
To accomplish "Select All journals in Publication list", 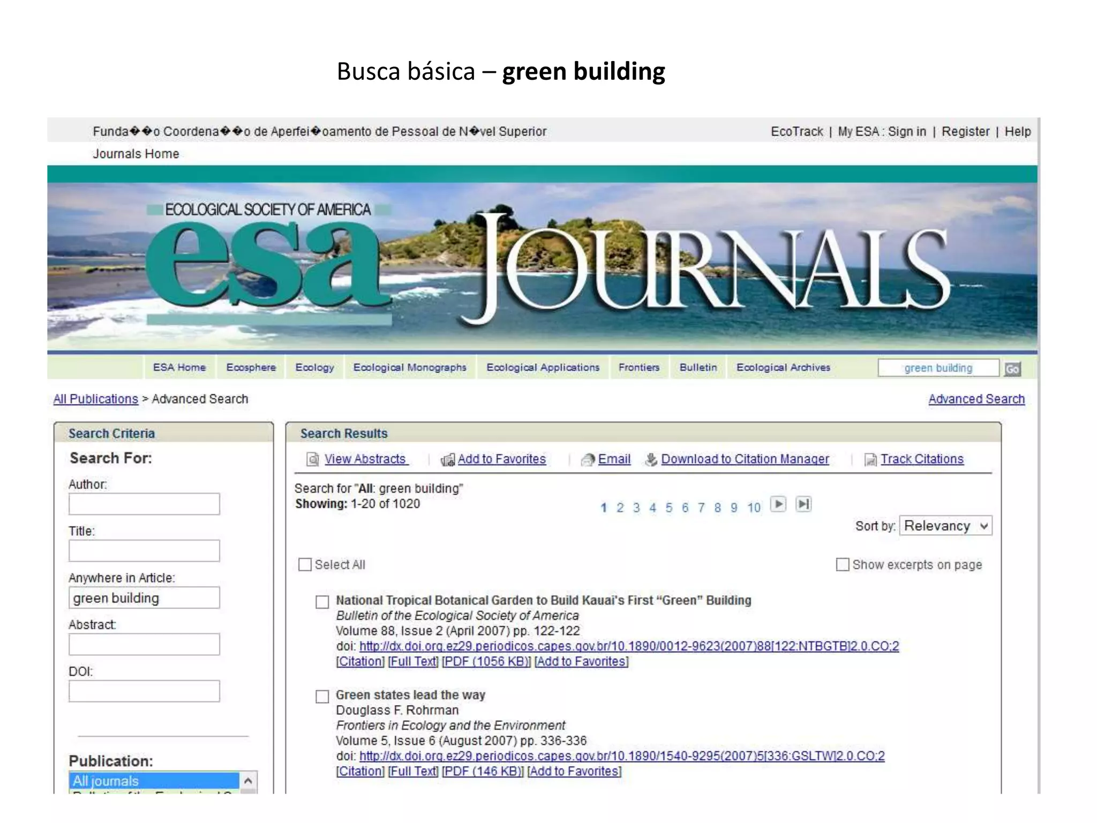I will point(154,781).
